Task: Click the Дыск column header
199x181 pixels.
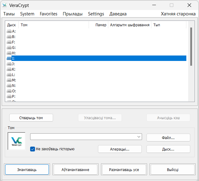Action: click(12, 25)
